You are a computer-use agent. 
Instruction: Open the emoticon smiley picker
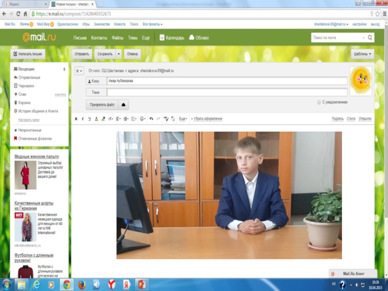pos(143,119)
